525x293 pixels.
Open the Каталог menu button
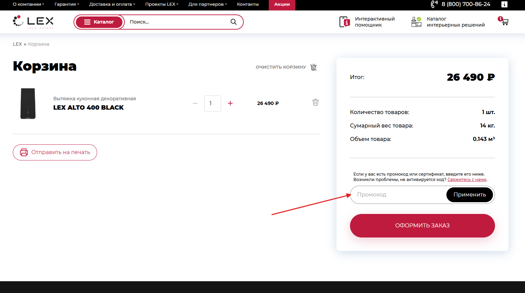[x=99, y=22]
